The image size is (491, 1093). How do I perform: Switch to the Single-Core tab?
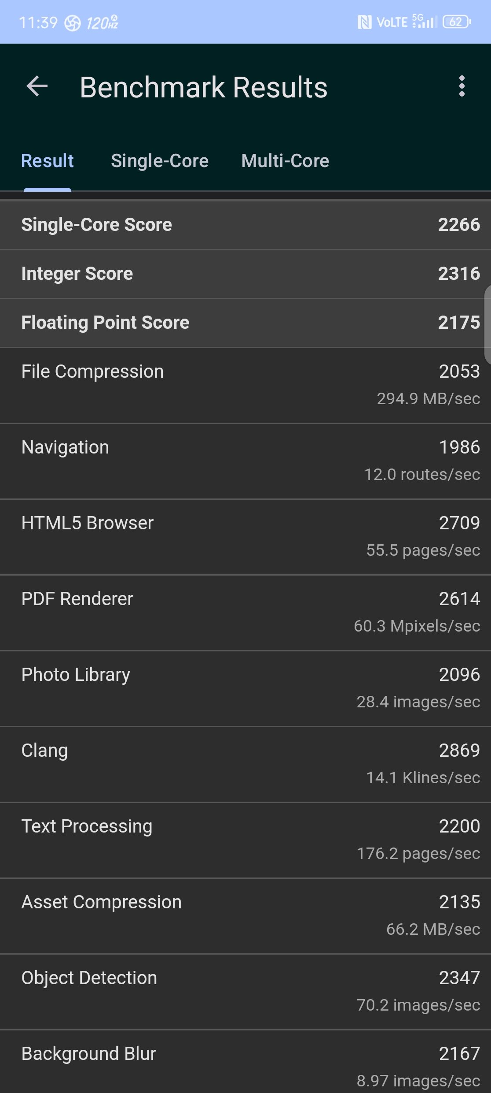pyautogui.click(x=160, y=161)
